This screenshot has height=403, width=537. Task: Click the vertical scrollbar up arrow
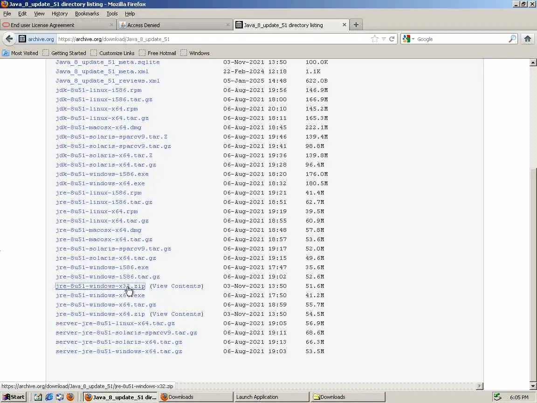[533, 63]
